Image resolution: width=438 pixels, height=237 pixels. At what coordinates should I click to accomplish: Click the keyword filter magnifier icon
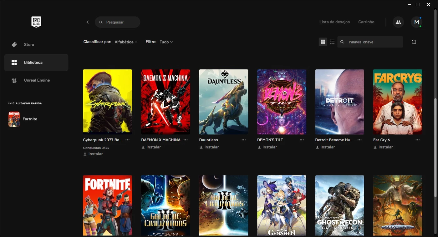(x=342, y=42)
